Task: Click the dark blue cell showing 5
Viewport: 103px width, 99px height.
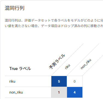Action: click(x=59, y=81)
